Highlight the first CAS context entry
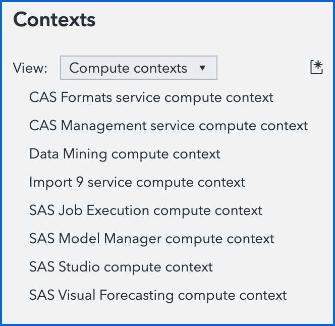The image size is (335, 326). (151, 97)
